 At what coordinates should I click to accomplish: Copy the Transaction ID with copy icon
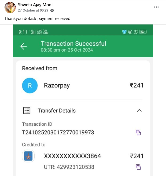pos(138,132)
